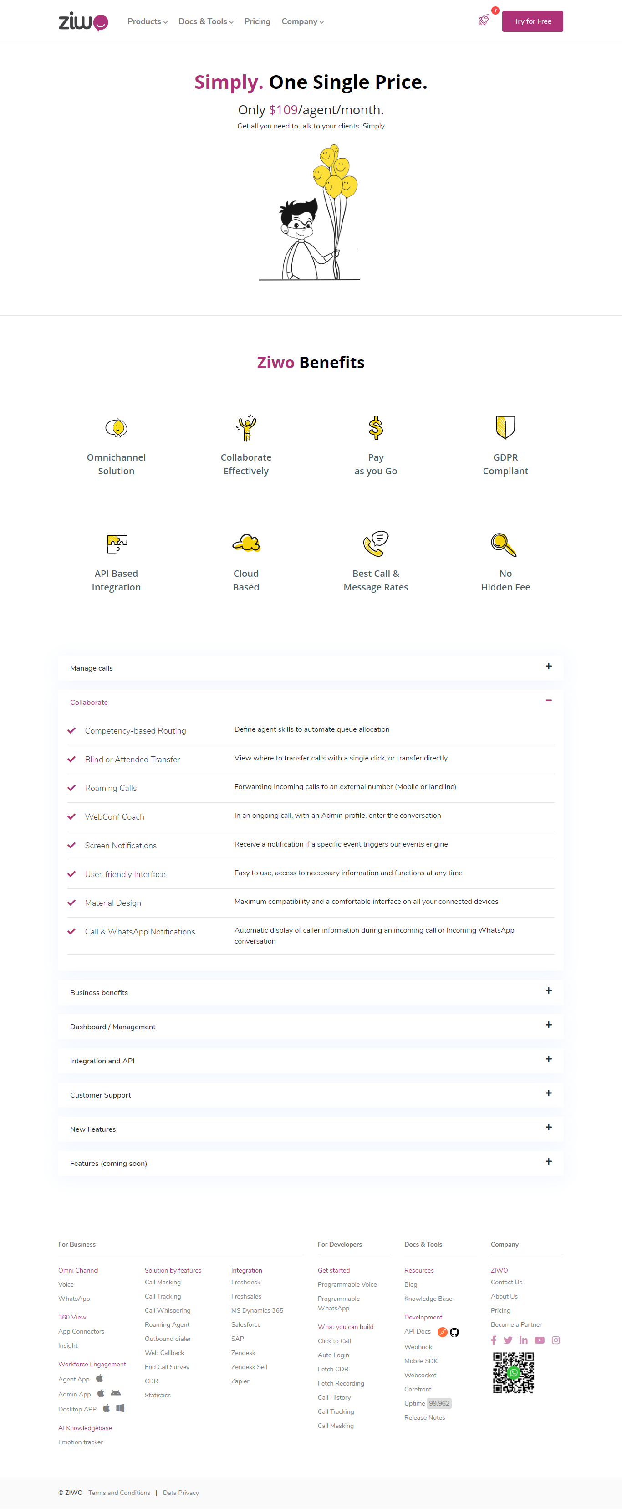This screenshot has width=622, height=1509.
Task: Visit the LinkedIn icon in the footer
Action: [524, 1340]
